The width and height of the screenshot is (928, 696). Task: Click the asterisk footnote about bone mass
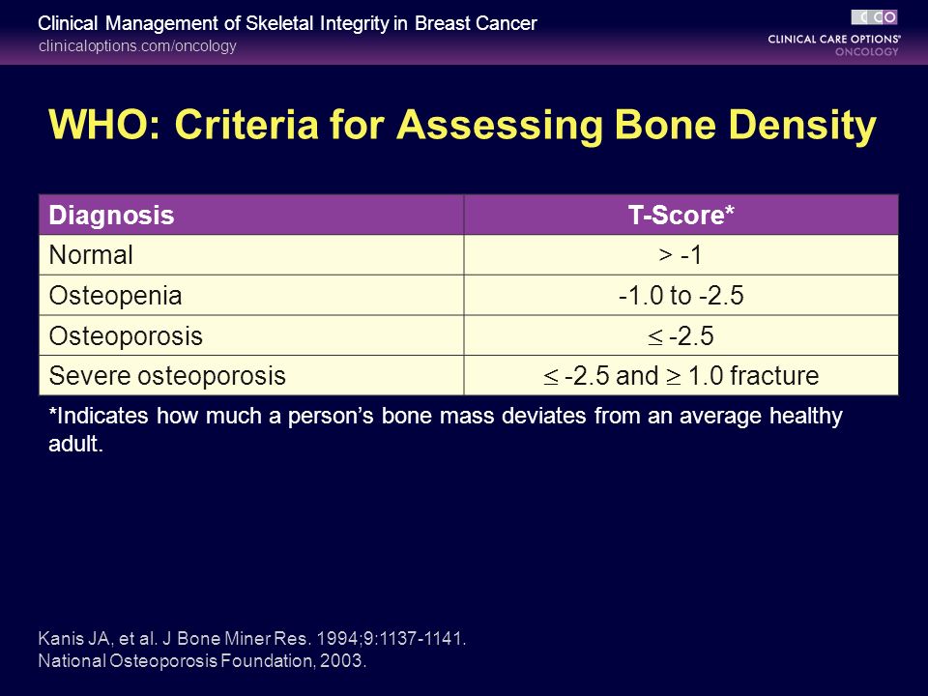pos(446,429)
